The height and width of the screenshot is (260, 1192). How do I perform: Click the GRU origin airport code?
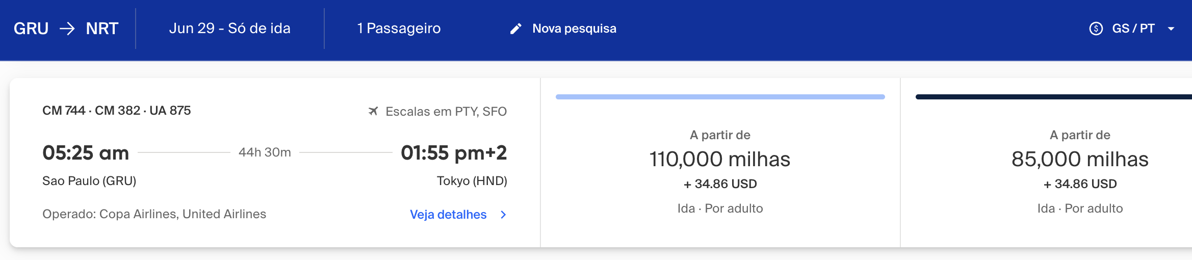[x=31, y=29]
